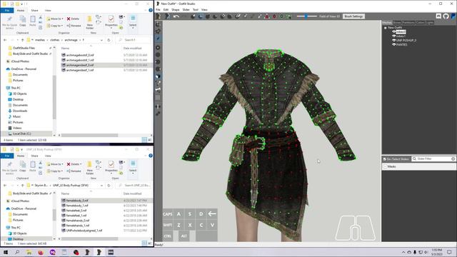Click the topmost icon in viewport's left tool strip
Image resolution: width=457 pixels, height=257 pixels.
(x=158, y=24)
